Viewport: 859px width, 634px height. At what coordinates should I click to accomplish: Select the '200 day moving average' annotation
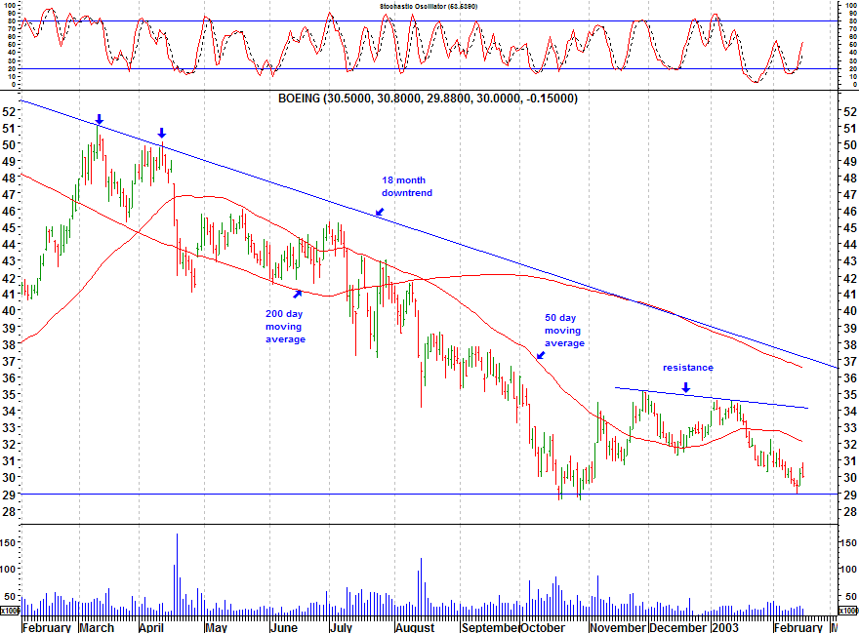pos(285,327)
